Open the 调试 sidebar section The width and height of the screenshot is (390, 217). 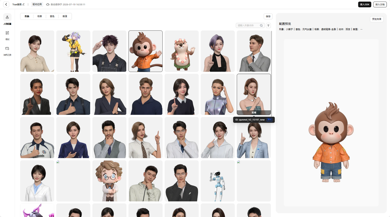(7, 35)
